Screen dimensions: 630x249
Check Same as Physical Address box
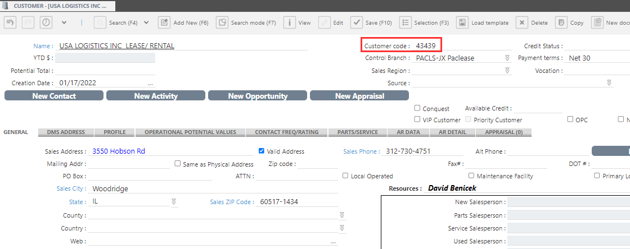tap(178, 163)
